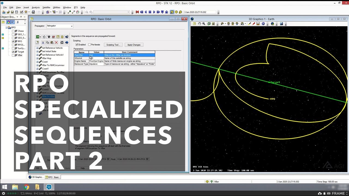
Task: Click Decrease time step icon
Action: pos(163,12)
